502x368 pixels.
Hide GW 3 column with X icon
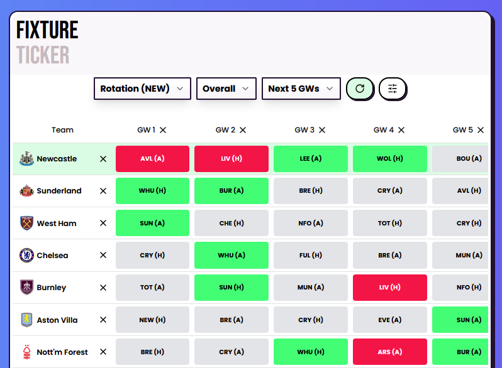(322, 130)
